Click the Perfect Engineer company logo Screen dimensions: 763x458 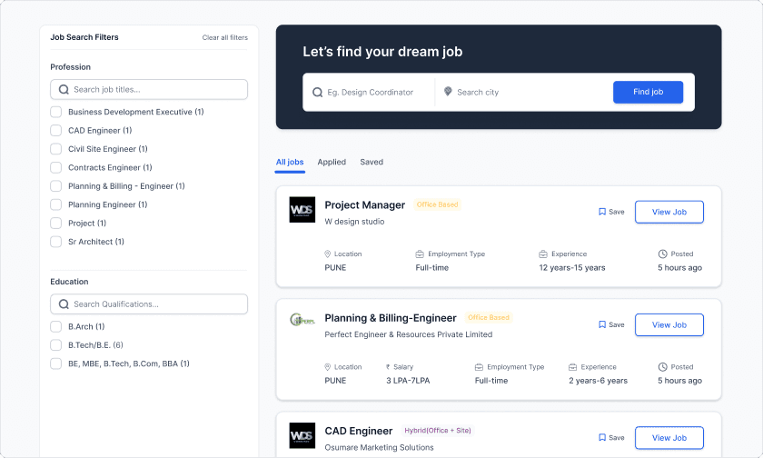[302, 320]
